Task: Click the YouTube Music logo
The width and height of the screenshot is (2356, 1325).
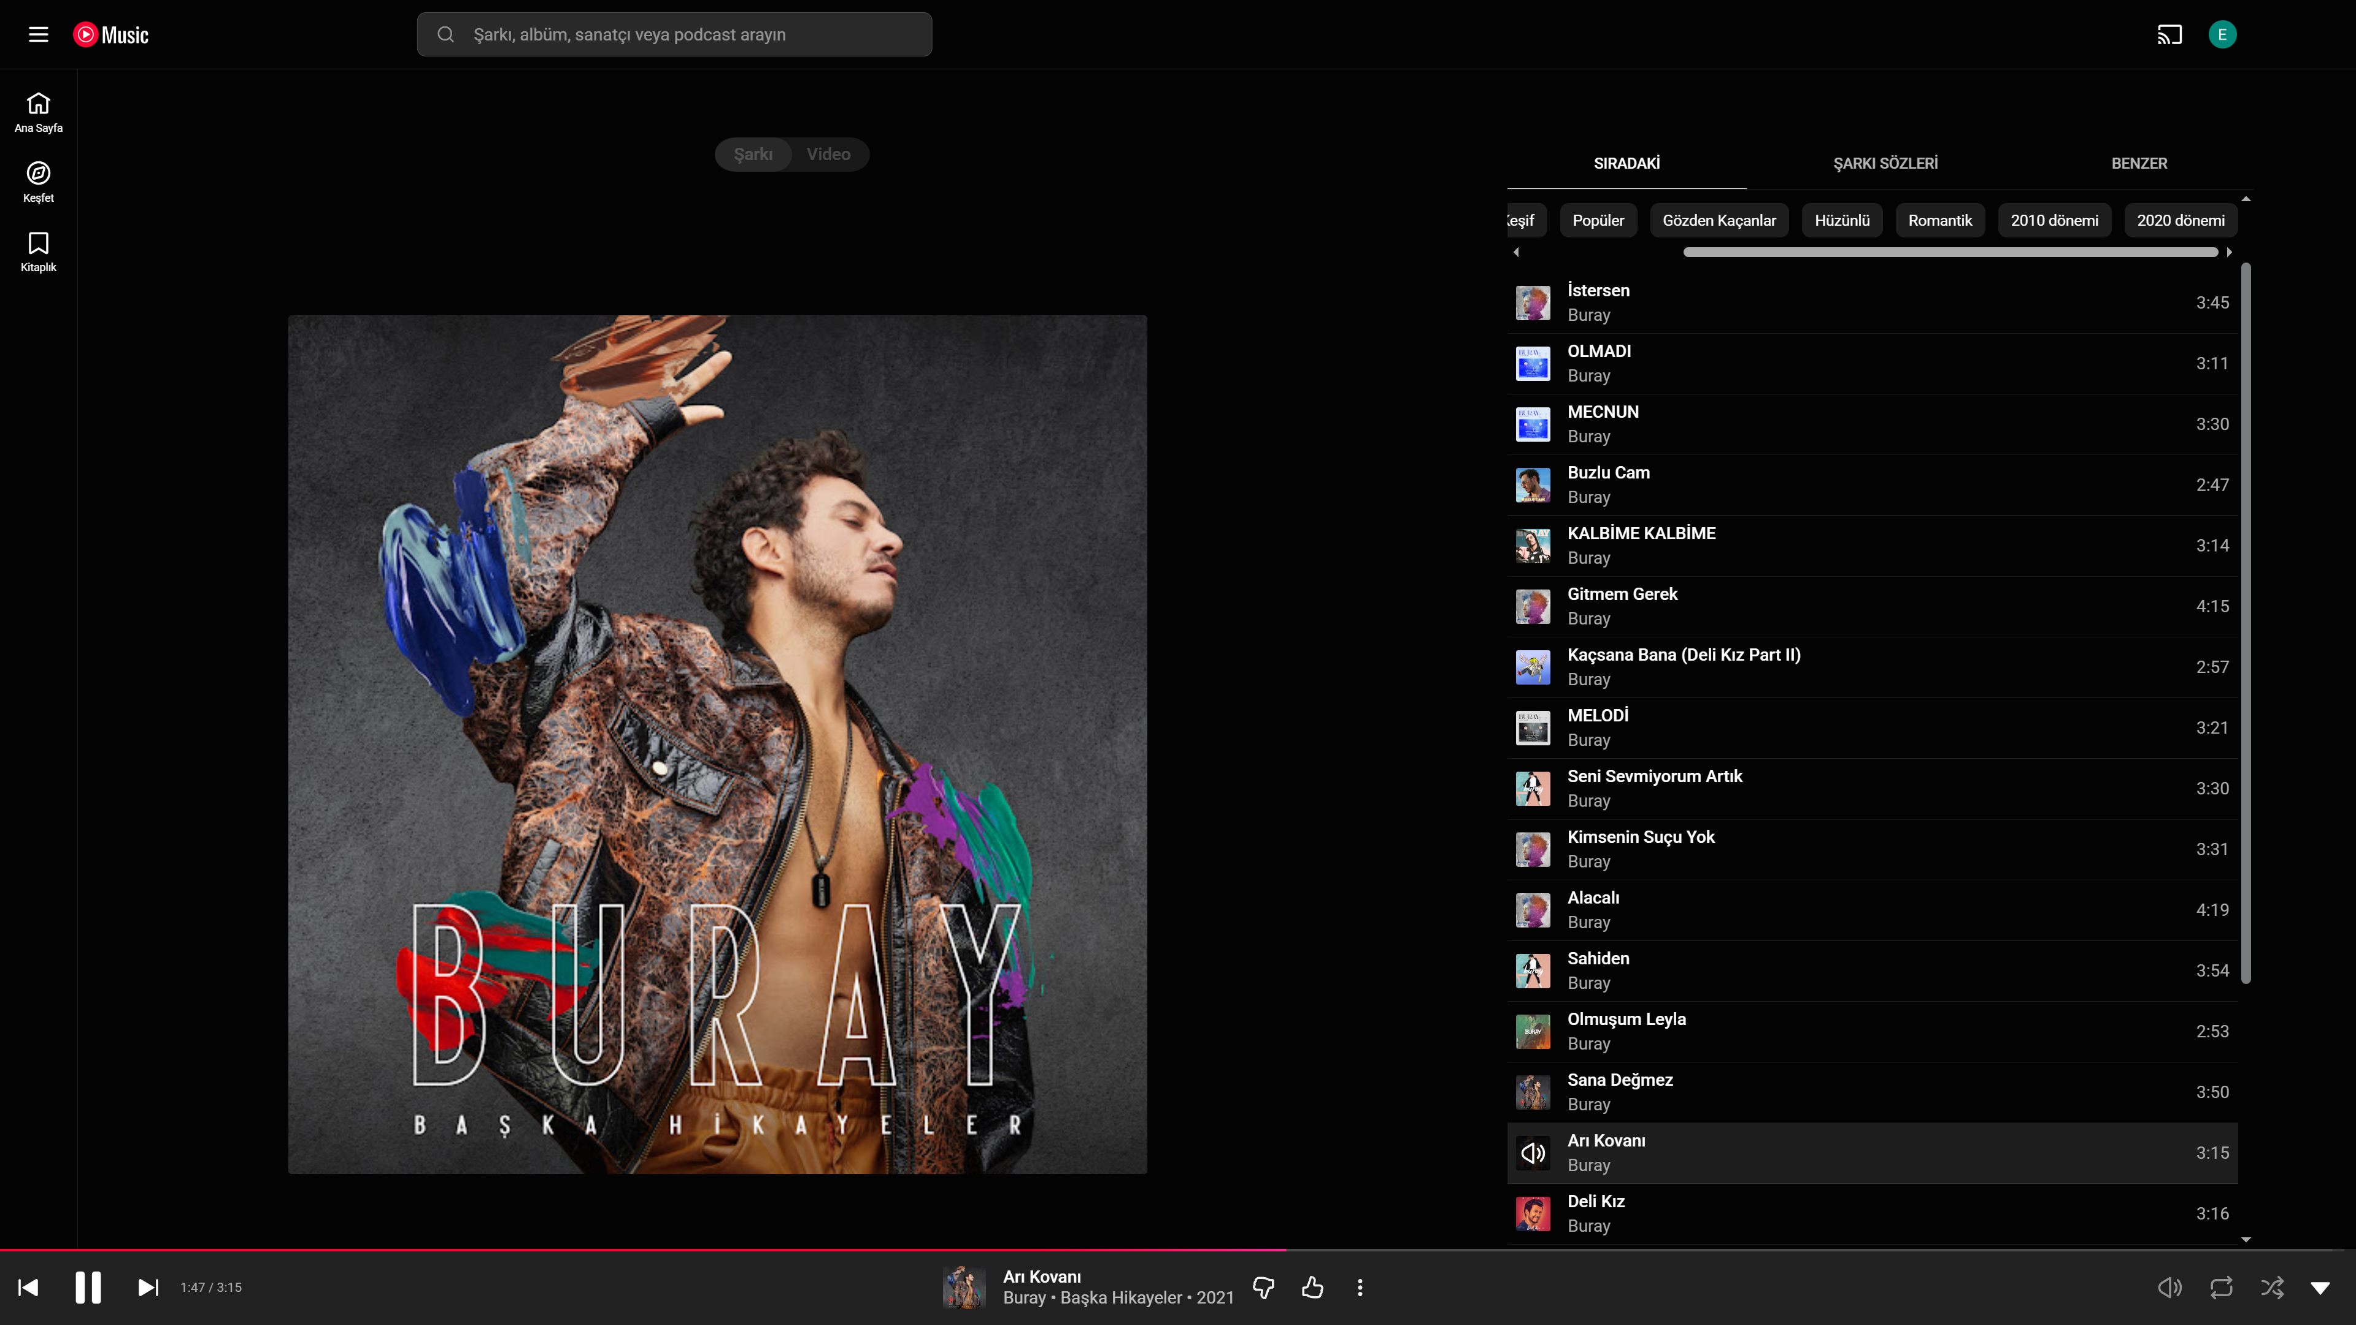Action: [x=110, y=35]
